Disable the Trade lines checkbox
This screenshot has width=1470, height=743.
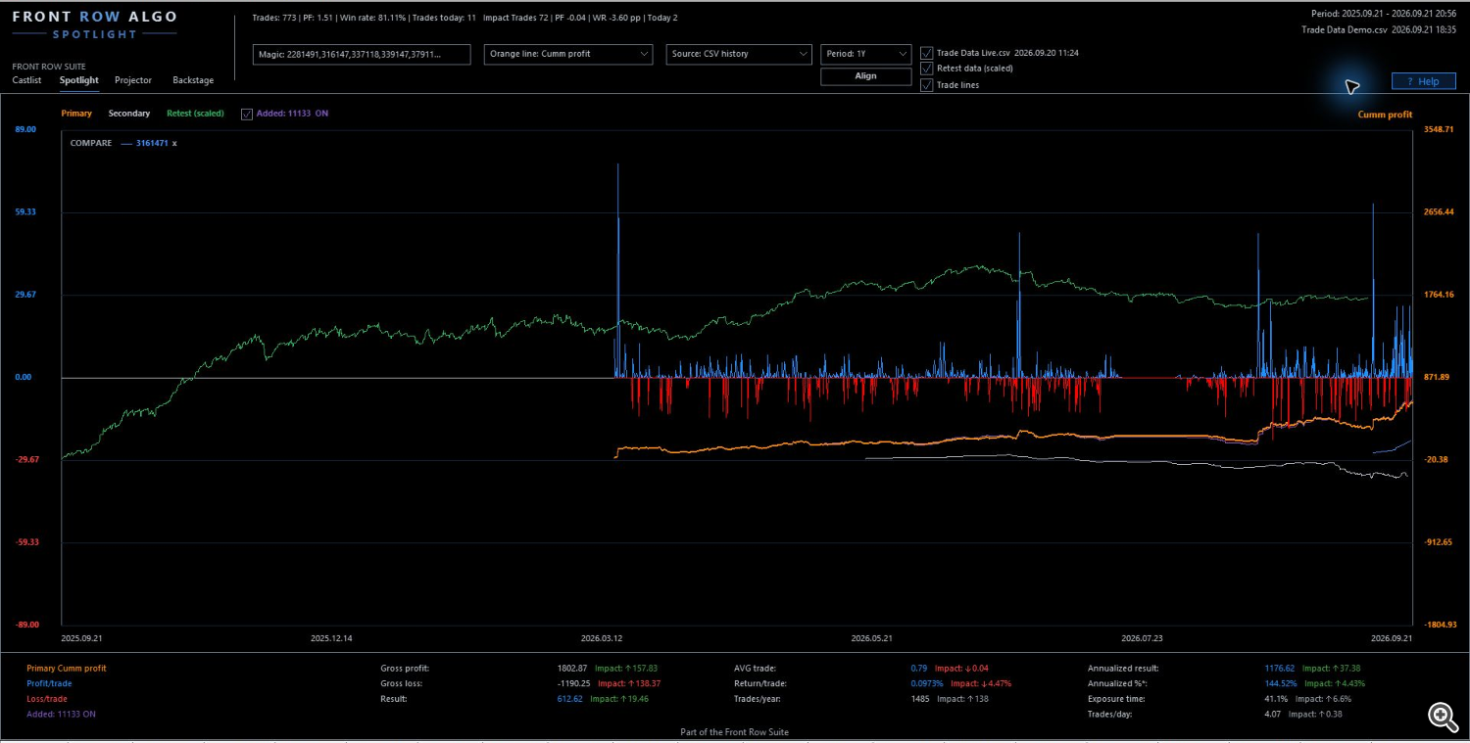coord(927,85)
